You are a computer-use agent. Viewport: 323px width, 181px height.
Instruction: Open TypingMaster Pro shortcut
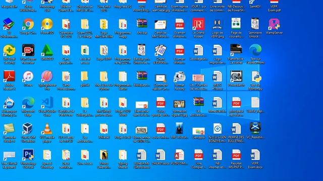[x=47, y=76]
